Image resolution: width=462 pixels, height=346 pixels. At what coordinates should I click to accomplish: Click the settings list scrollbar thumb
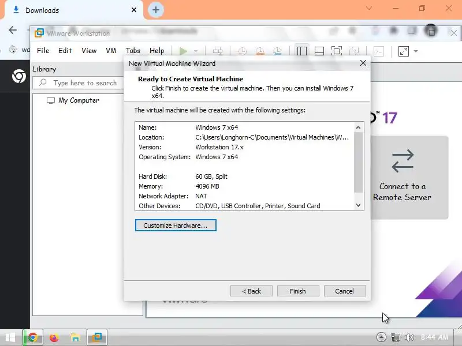click(x=358, y=162)
